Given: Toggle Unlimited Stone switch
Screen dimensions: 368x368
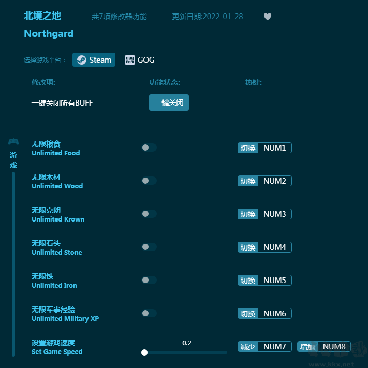Looking at the screenshot, I should pos(149,247).
